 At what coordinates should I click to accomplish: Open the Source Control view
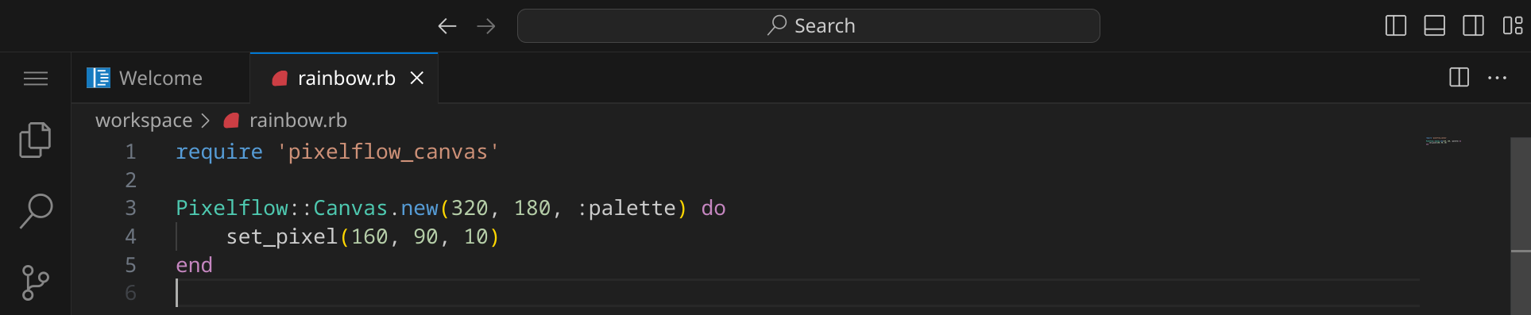[35, 282]
